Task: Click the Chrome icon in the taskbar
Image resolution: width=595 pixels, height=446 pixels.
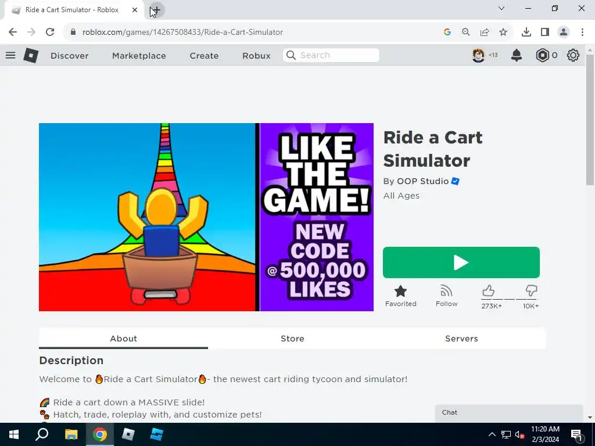Action: coord(100,434)
